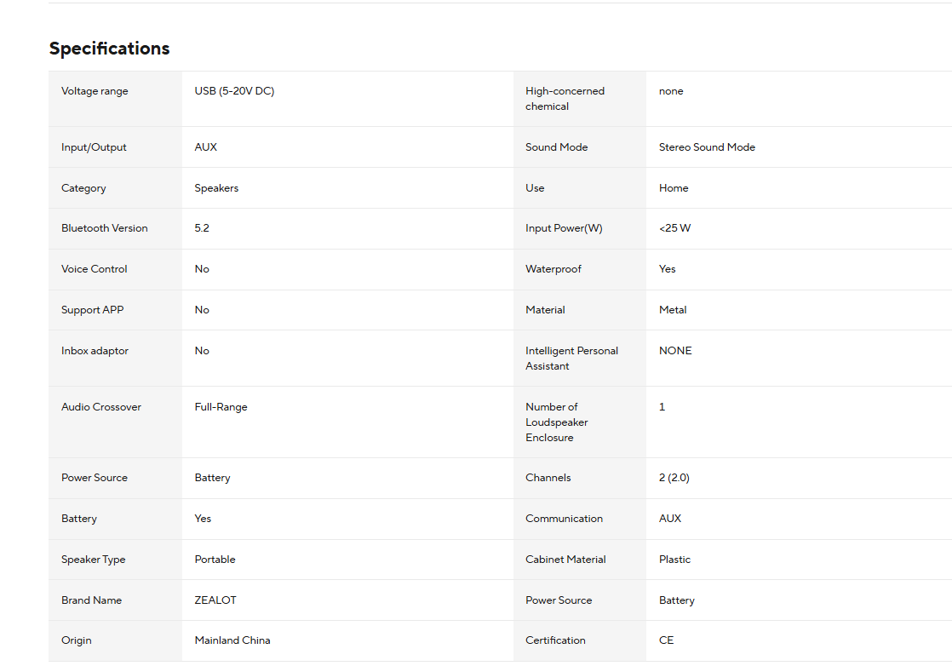Select the "Voltage range" label
952x666 pixels.
click(95, 91)
